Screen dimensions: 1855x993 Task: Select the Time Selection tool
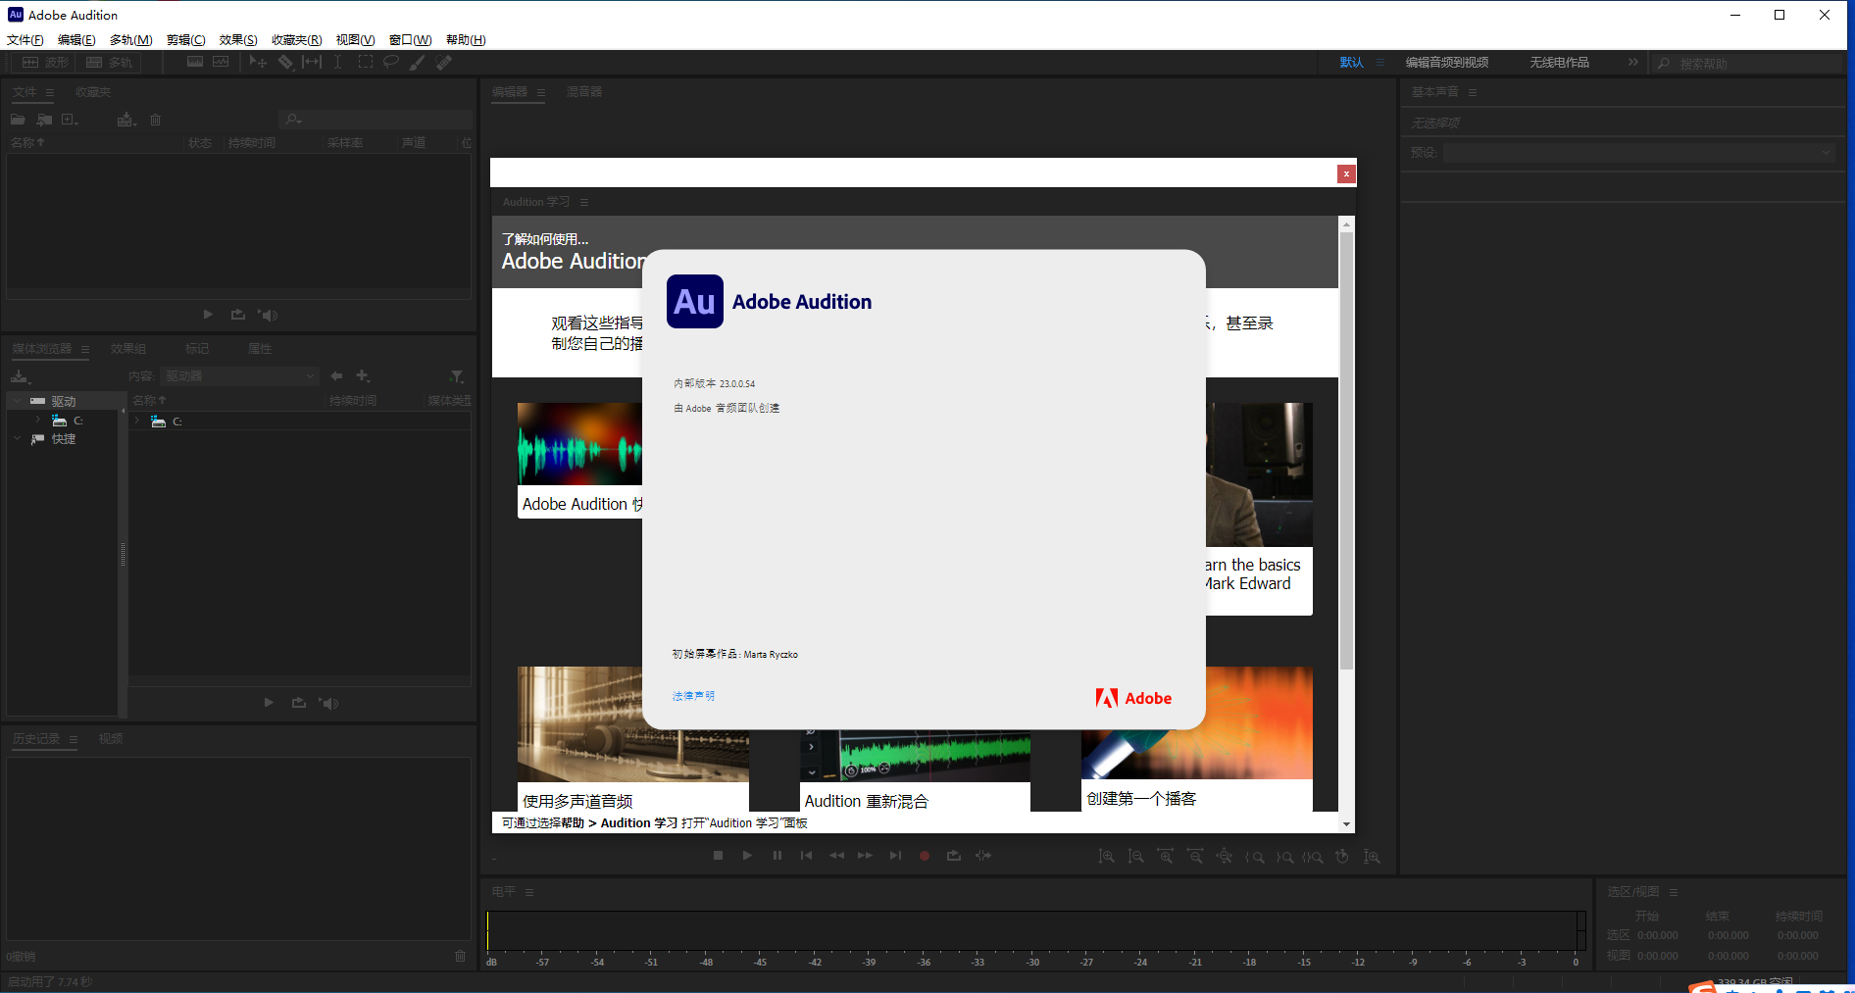[x=338, y=61]
